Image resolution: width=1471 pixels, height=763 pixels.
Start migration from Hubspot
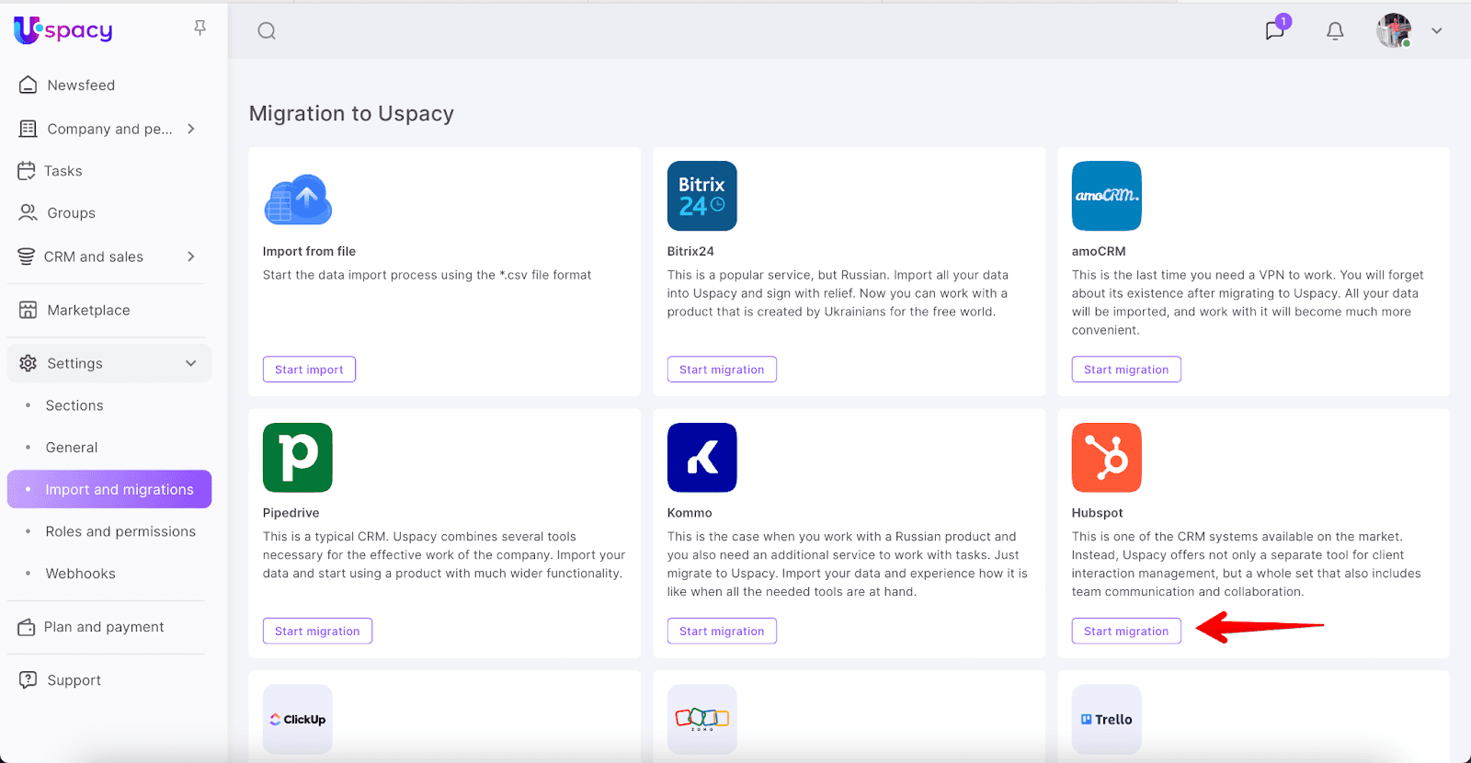pyautogui.click(x=1125, y=631)
